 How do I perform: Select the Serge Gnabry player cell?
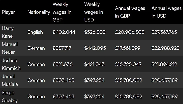(10, 96)
